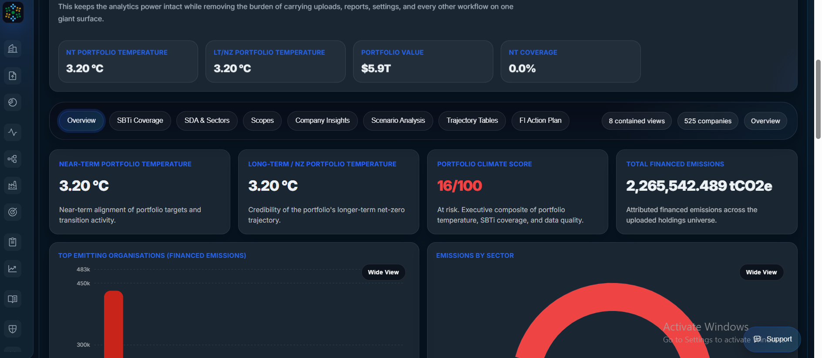Open the Company Insights tab
Image resolution: width=822 pixels, height=358 pixels.
tap(322, 121)
